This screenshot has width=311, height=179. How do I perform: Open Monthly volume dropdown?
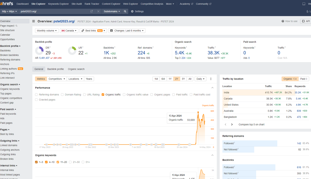pyautogui.click(x=47, y=31)
